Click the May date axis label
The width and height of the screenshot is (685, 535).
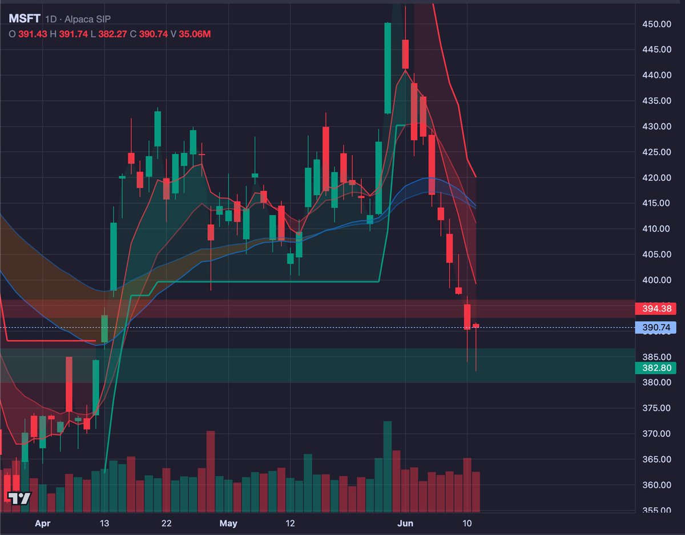pyautogui.click(x=228, y=523)
